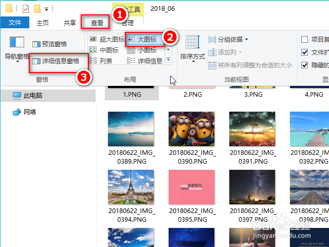Toggle the 预览窗格 preview pane
Image resolution: width=329 pixels, height=247 pixels.
49,44
